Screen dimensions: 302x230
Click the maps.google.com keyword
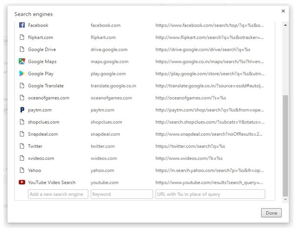pos(109,61)
